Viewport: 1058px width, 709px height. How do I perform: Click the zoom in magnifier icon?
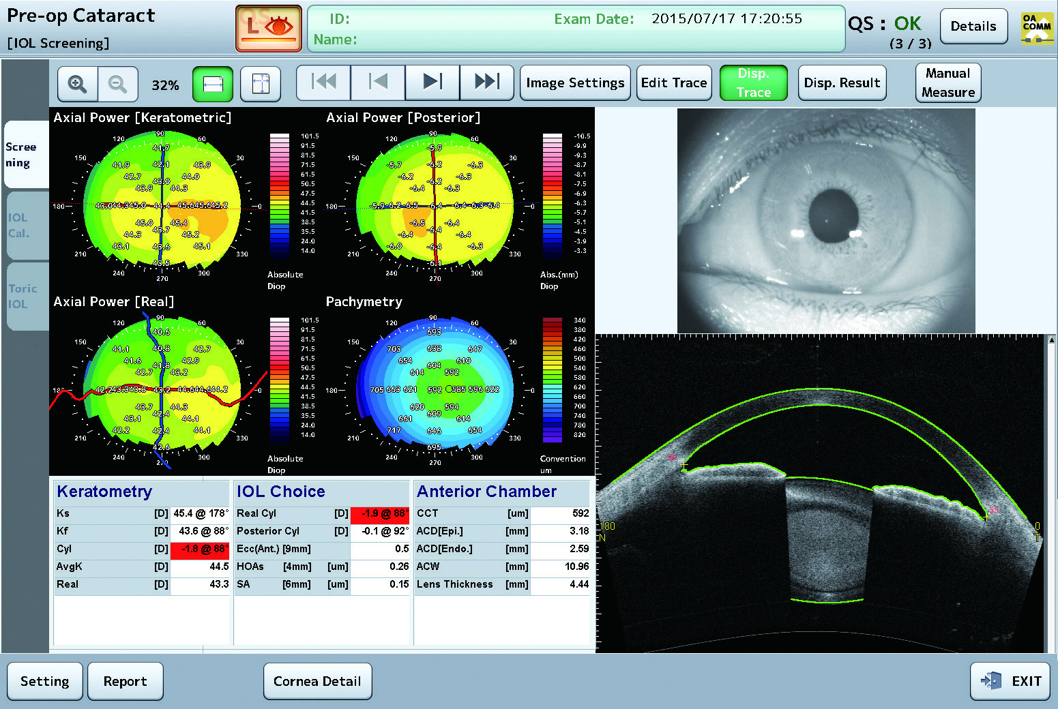[x=78, y=84]
